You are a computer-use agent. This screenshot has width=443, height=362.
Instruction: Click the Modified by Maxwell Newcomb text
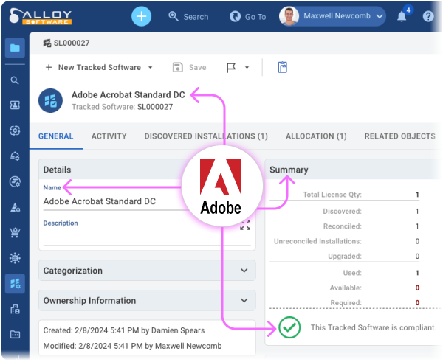click(x=132, y=346)
